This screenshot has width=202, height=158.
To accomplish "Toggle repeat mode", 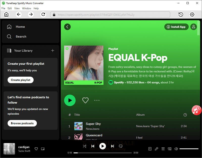I will 121,146.
